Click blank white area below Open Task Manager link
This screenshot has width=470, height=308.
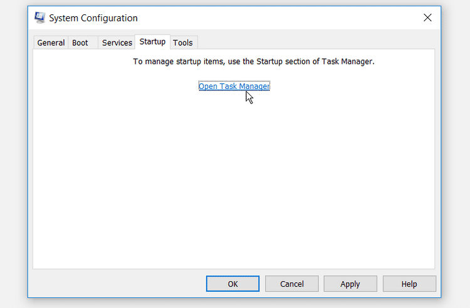coord(234,175)
